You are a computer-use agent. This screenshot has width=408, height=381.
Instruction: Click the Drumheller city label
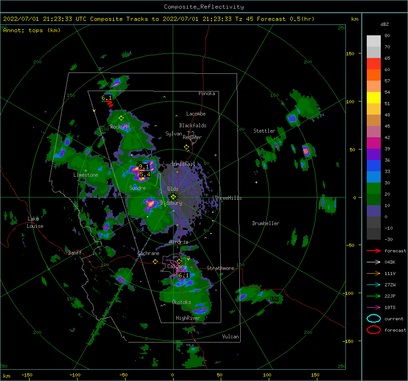(266, 223)
